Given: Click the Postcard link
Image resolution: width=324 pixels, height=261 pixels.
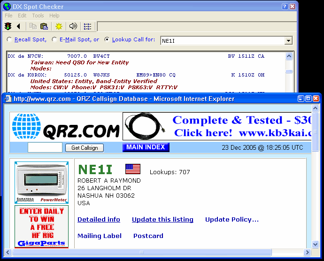Looking at the screenshot, I should coord(148,236).
